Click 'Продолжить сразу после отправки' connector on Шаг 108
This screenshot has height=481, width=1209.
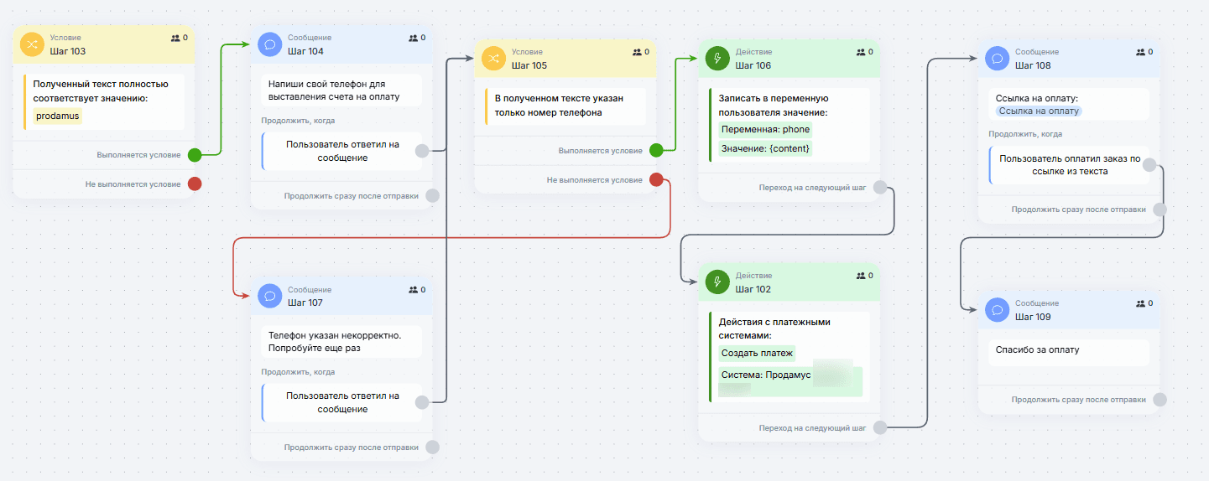point(1159,209)
